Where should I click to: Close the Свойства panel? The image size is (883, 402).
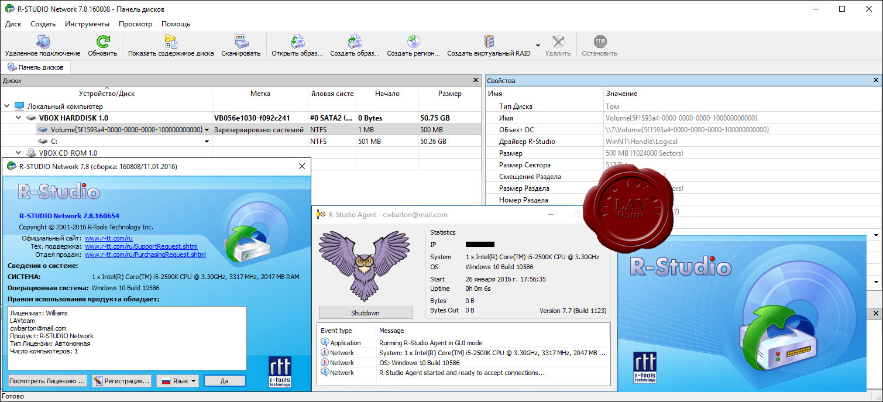tap(876, 80)
